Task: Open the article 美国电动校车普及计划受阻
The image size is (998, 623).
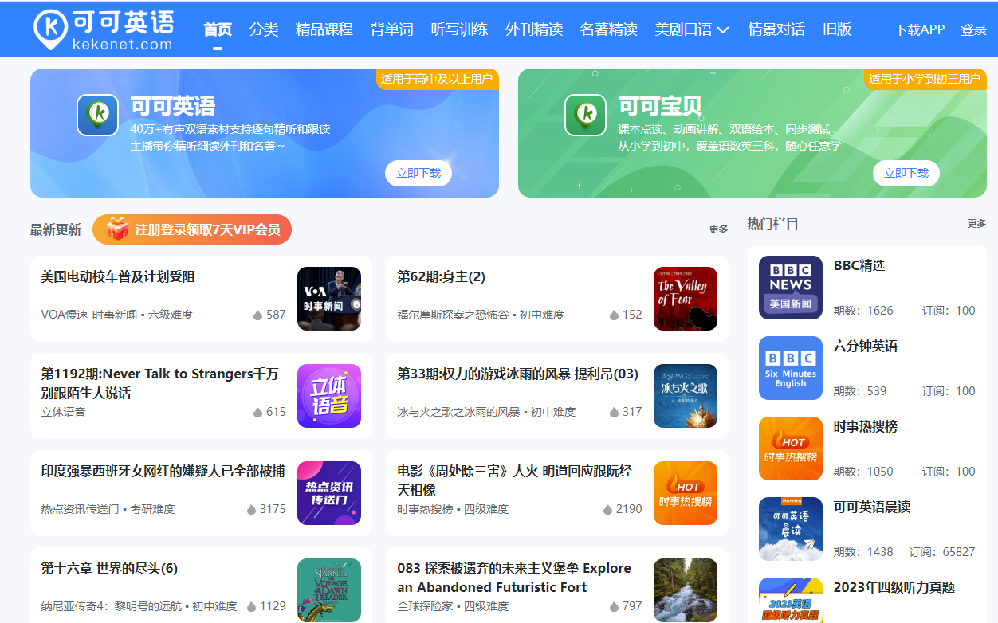Action: 118,277
